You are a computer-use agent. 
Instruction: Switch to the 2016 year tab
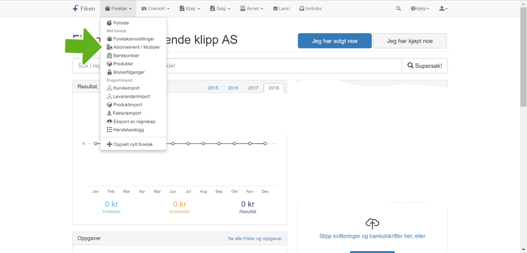(x=233, y=88)
